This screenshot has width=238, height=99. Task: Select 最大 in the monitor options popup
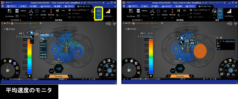[219, 46]
